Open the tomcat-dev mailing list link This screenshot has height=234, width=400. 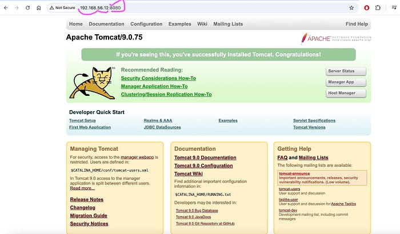[x=288, y=210]
